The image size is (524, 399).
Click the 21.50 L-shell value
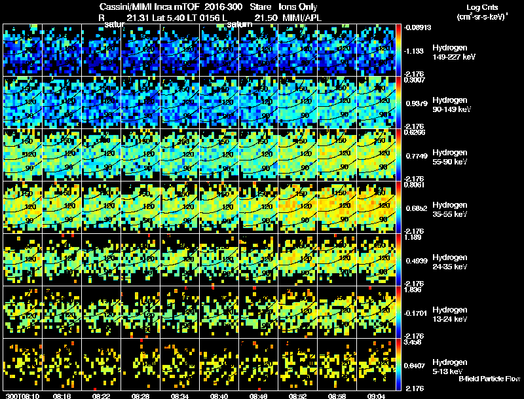pyautogui.click(x=266, y=18)
